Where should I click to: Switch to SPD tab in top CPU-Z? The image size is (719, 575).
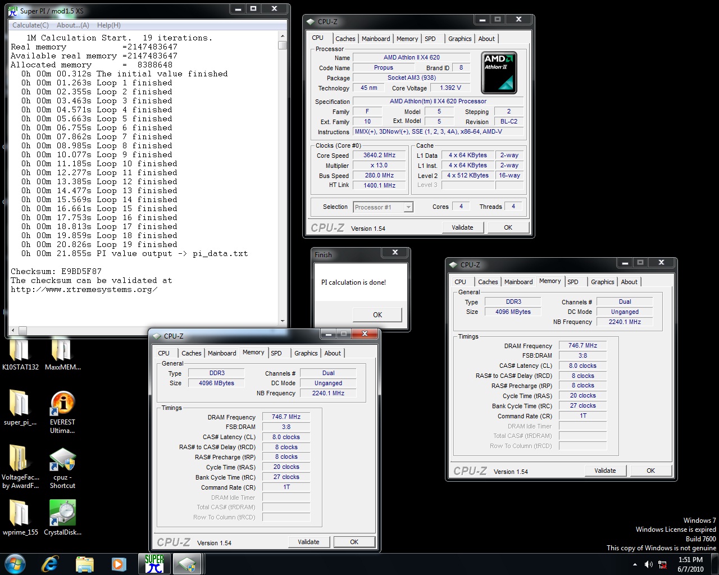tap(430, 39)
